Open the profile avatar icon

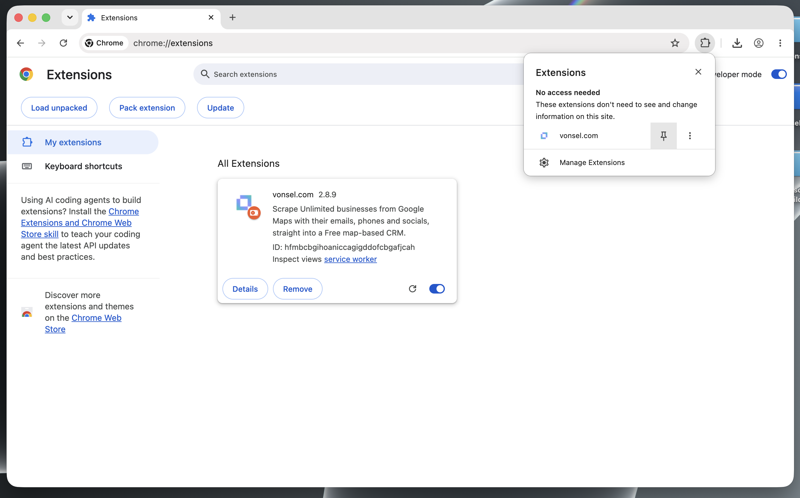758,43
